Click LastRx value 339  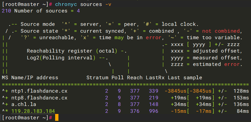point(154,91)
